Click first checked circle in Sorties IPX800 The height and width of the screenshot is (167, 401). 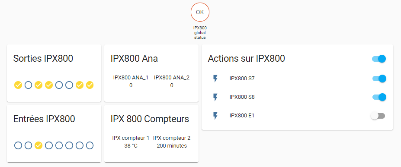(x=18, y=85)
